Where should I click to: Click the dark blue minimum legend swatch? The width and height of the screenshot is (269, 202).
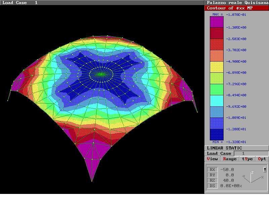(217, 135)
